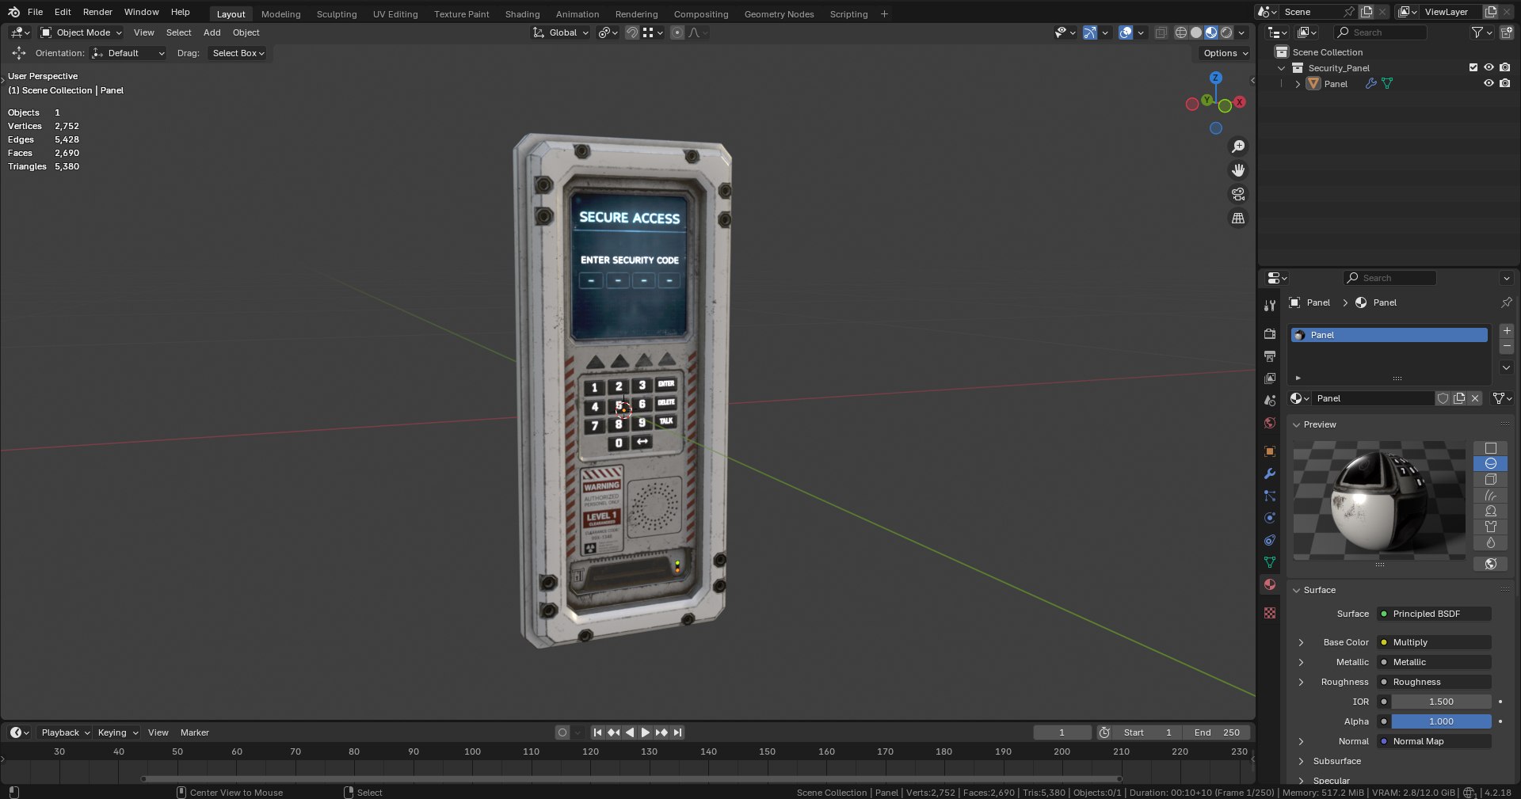Switch perspective/orthographic with the grid gizmo
The image size is (1521, 799).
[x=1238, y=218]
